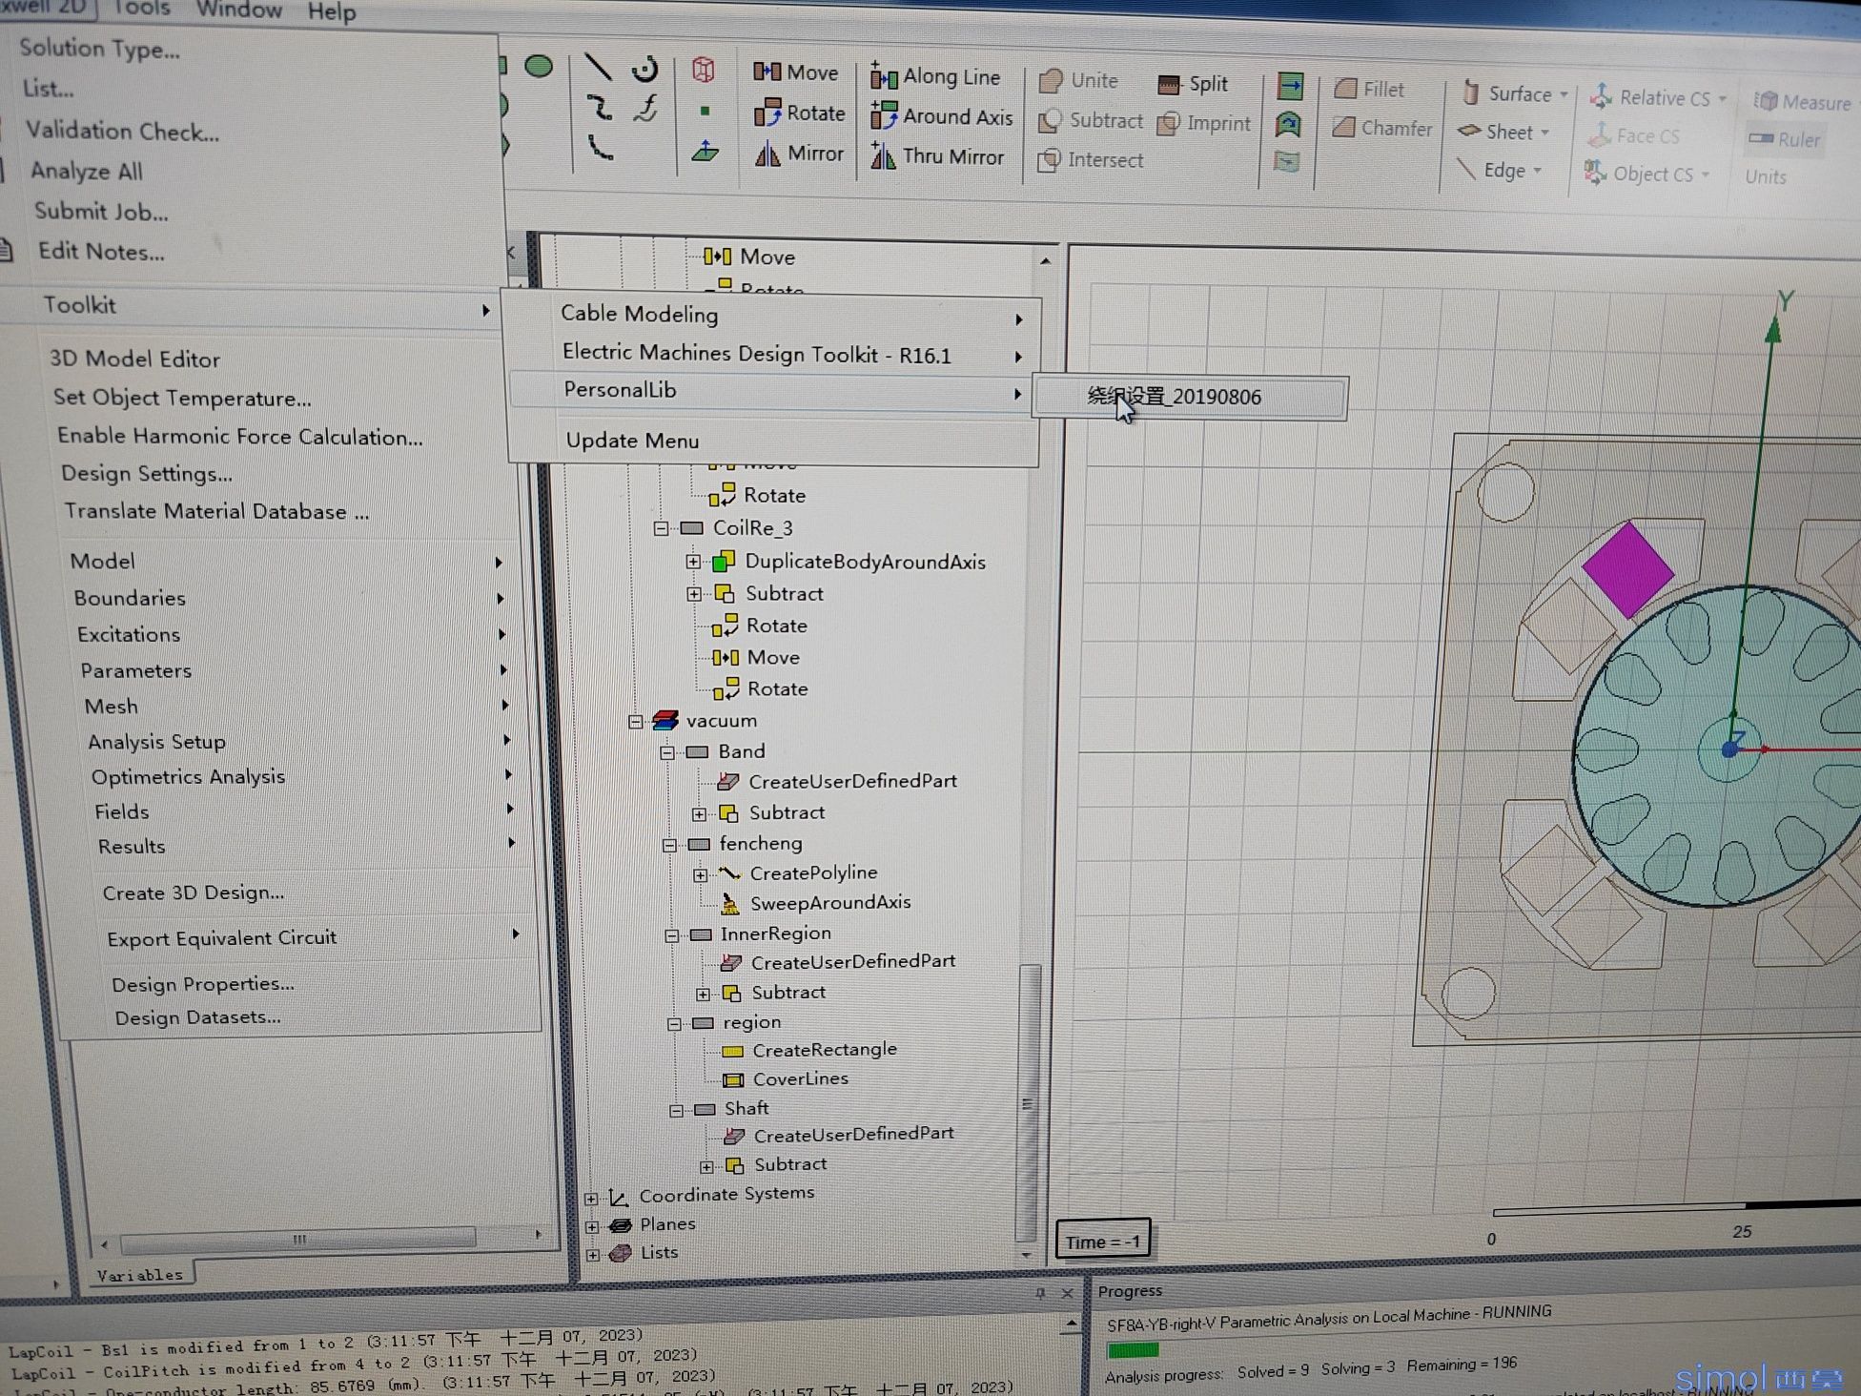Expand the DuplicateBodyAroundAxis node

click(x=693, y=562)
